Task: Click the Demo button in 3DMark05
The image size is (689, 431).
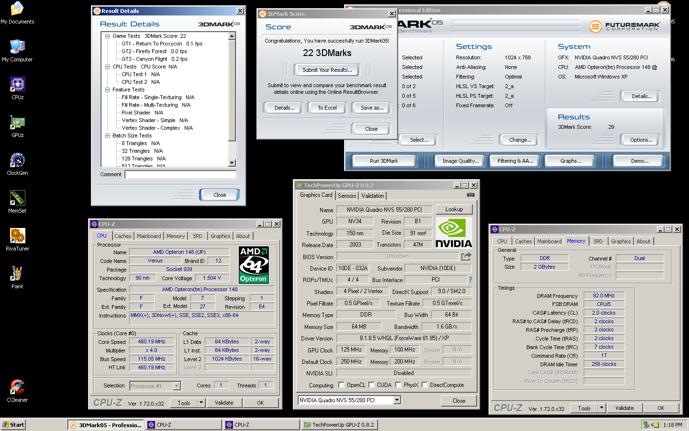Action: pyautogui.click(x=640, y=161)
